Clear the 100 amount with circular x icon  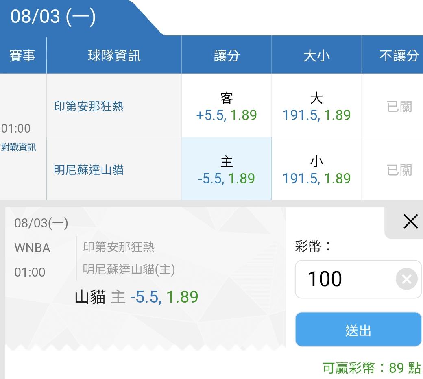[407, 279]
